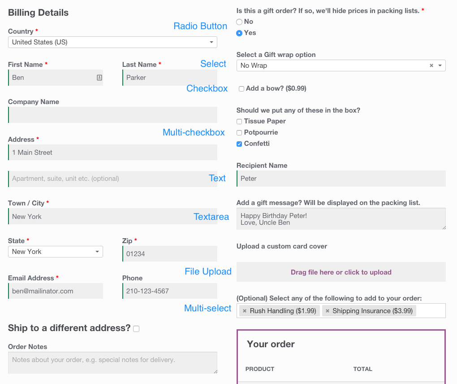Uncheck the Confetti checkbox
This screenshot has height=384, width=457.
coord(239,144)
